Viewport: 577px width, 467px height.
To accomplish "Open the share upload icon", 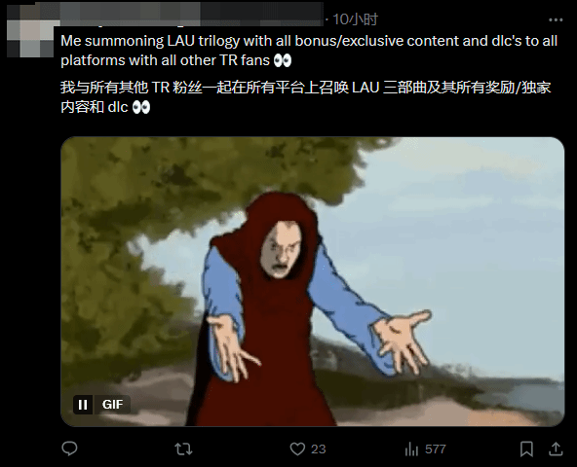I will [x=556, y=449].
